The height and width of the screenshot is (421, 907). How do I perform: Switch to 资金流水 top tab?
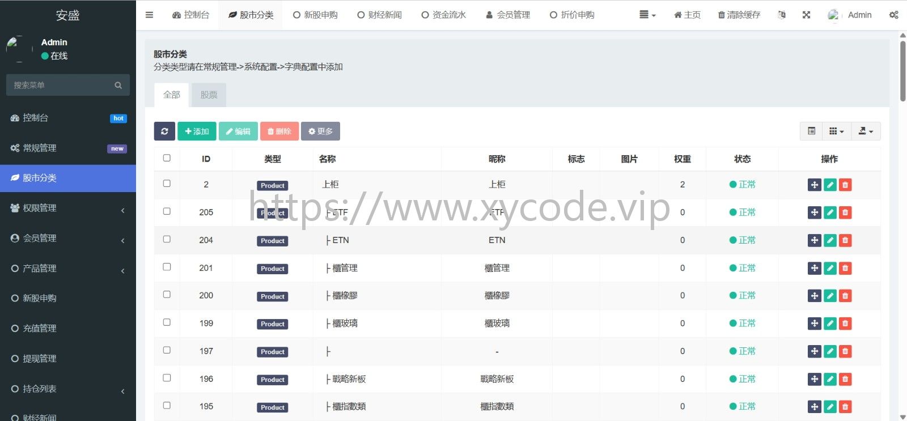coord(444,15)
